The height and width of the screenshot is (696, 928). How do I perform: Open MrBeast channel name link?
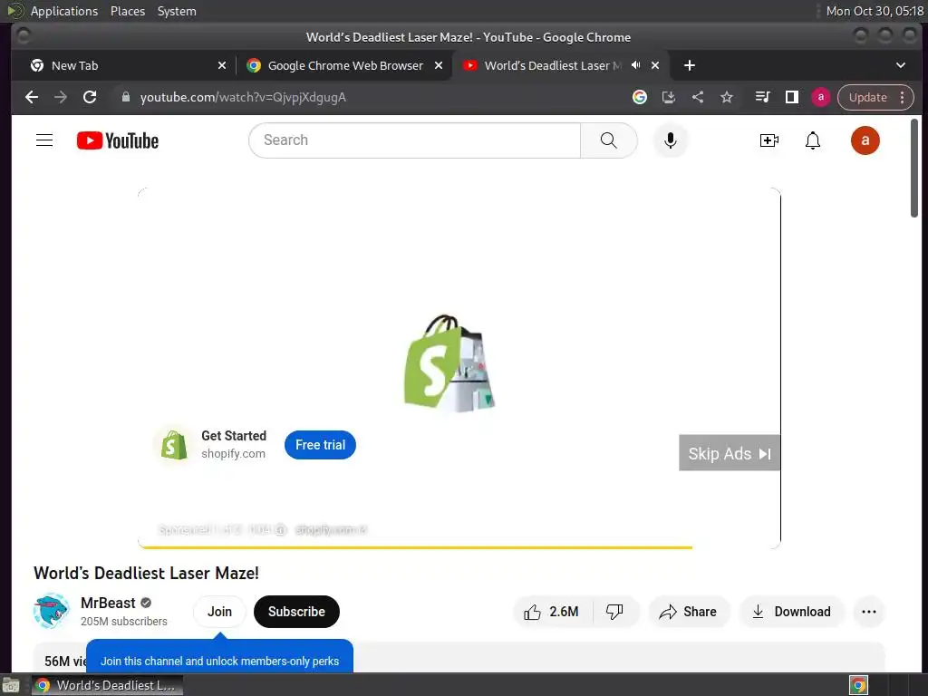pos(108,603)
